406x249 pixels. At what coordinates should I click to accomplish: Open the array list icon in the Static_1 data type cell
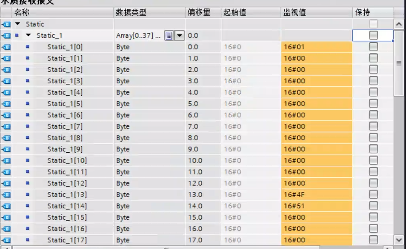point(168,35)
